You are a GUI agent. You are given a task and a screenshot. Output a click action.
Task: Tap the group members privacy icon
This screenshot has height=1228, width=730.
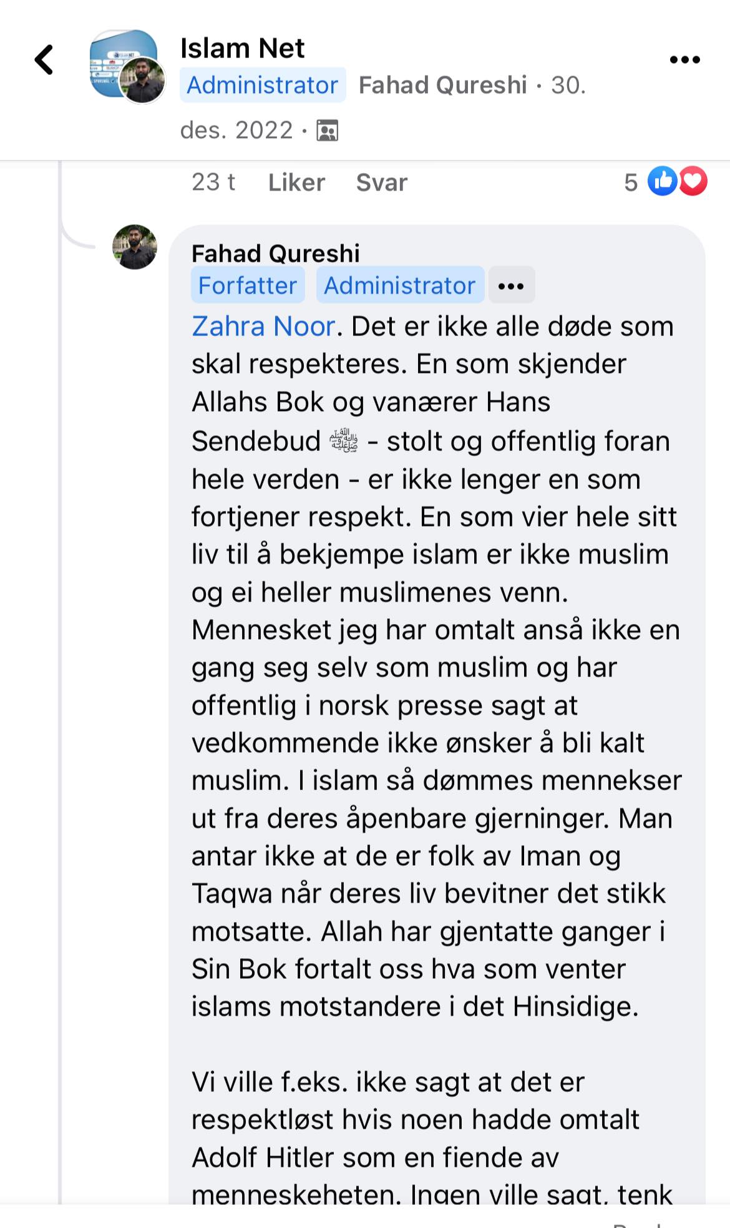327,131
